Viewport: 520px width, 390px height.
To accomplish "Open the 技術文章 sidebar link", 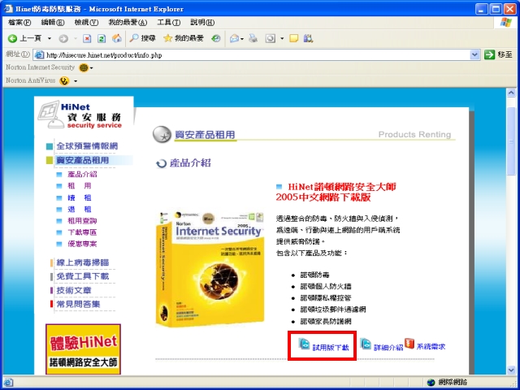I will pyautogui.click(x=74, y=291).
